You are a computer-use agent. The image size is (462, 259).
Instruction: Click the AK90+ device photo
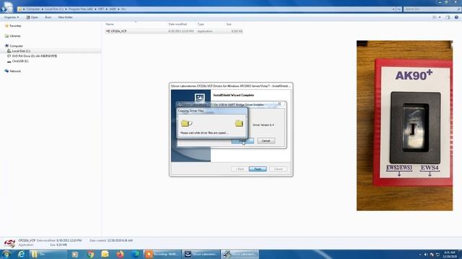point(404,125)
